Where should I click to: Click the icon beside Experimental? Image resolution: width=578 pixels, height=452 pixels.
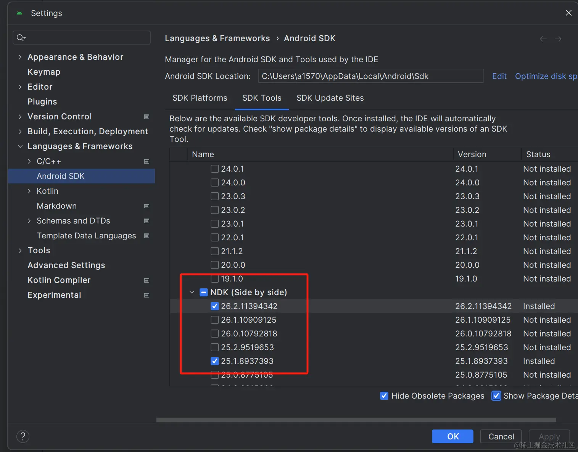pos(147,295)
